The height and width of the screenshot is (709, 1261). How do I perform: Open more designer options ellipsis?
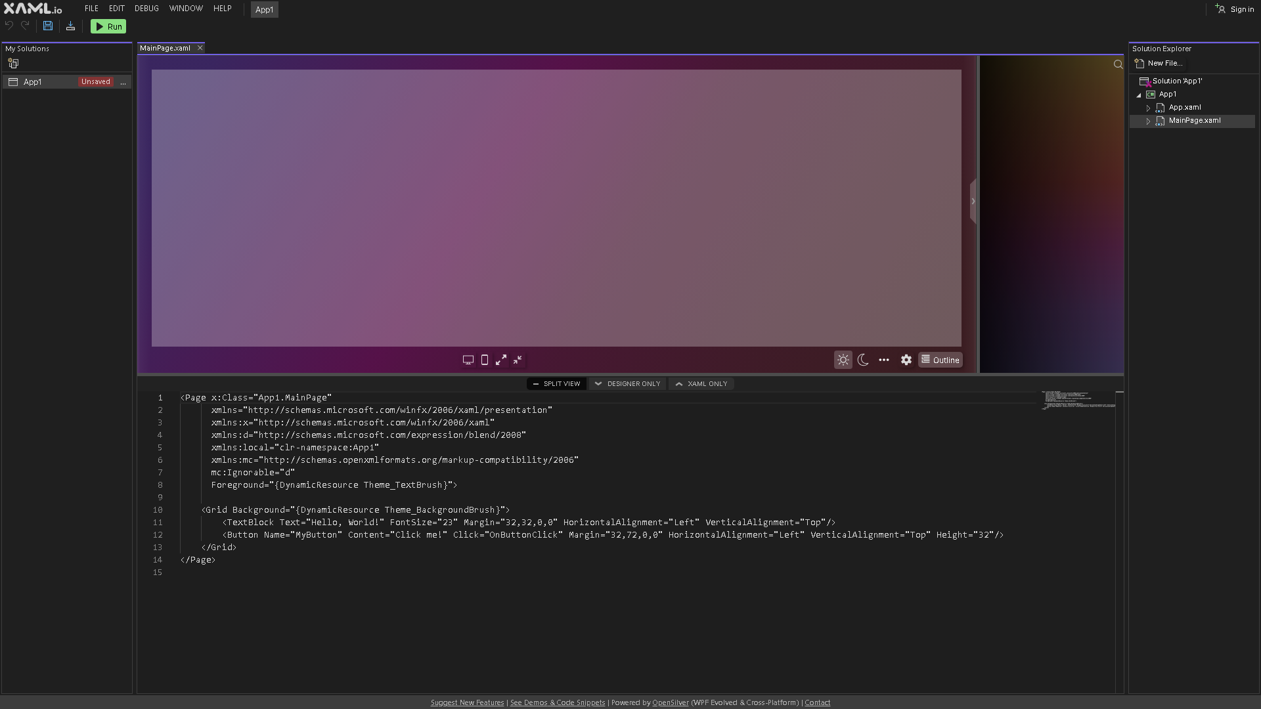click(x=884, y=360)
